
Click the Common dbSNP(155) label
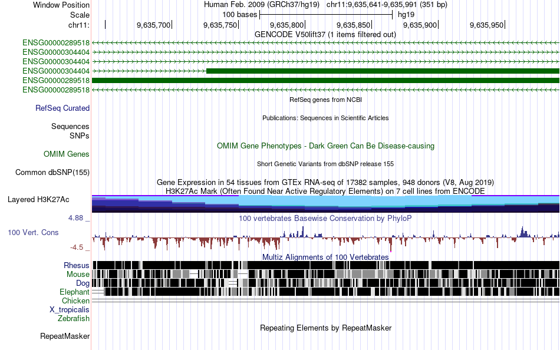(x=52, y=172)
